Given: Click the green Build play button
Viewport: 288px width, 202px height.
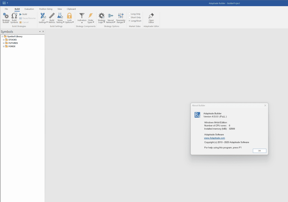Looking at the screenshot, I should [x=21, y=14].
